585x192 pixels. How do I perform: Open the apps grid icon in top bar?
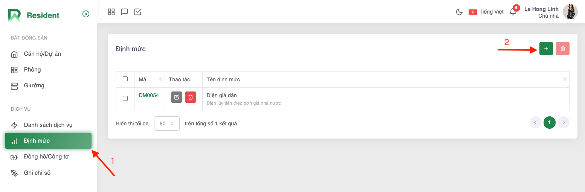tap(111, 12)
